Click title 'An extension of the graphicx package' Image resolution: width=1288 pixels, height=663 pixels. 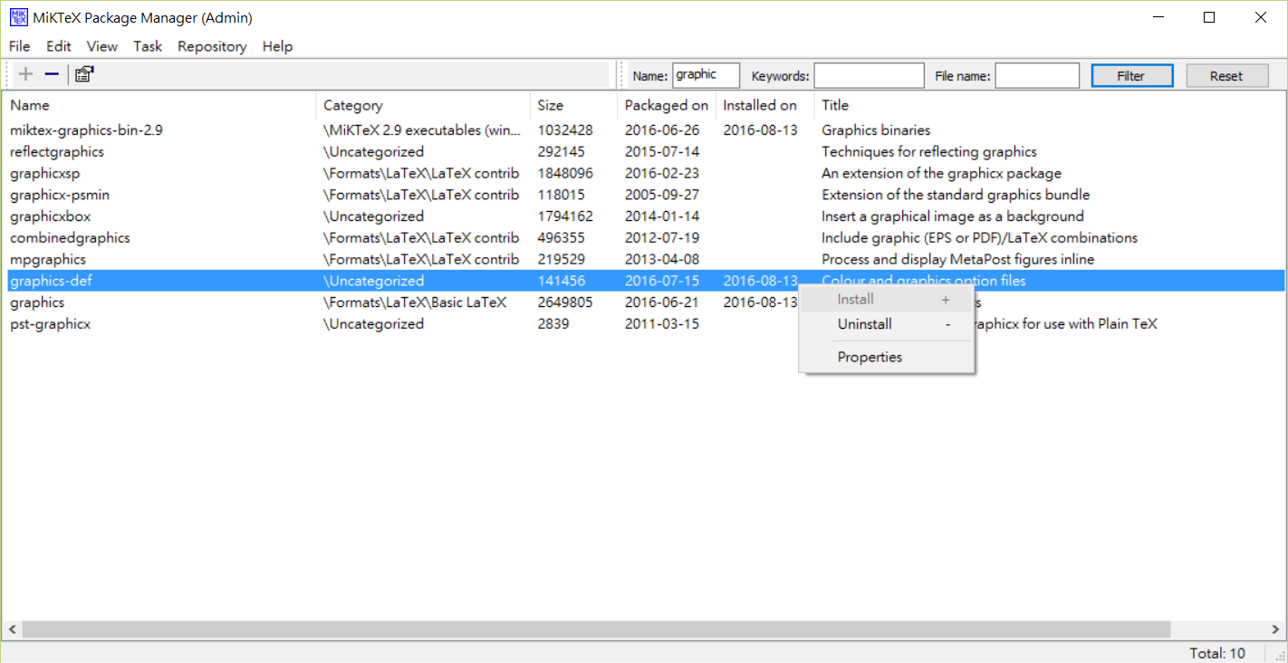[x=941, y=174]
